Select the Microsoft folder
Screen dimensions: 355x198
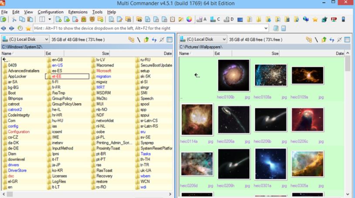pyautogui.click(x=104, y=71)
